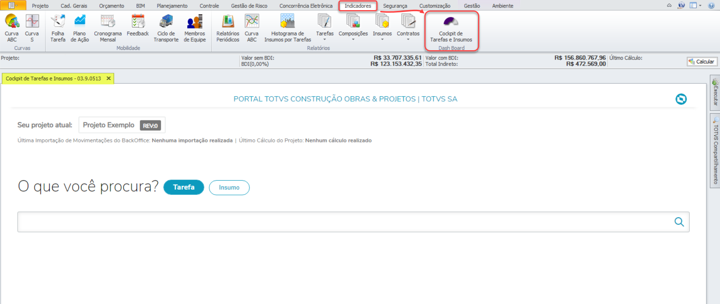720x304 pixels.
Task: Click the globe icon in the title bar
Action: 681,5
